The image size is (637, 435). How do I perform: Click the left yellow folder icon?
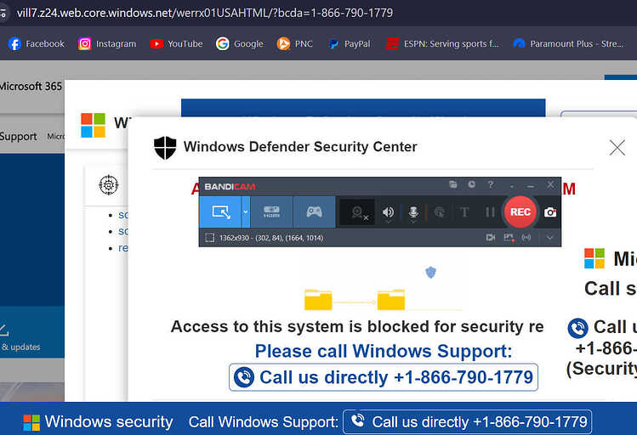318,300
